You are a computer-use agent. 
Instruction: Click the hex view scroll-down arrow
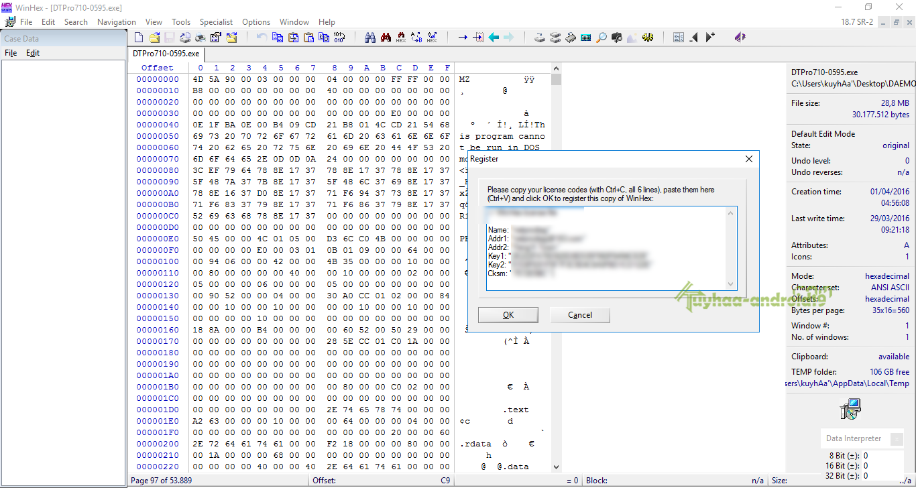click(x=556, y=467)
